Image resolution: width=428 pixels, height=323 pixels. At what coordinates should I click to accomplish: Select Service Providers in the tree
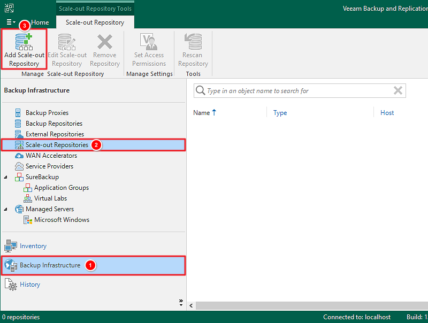click(50, 166)
